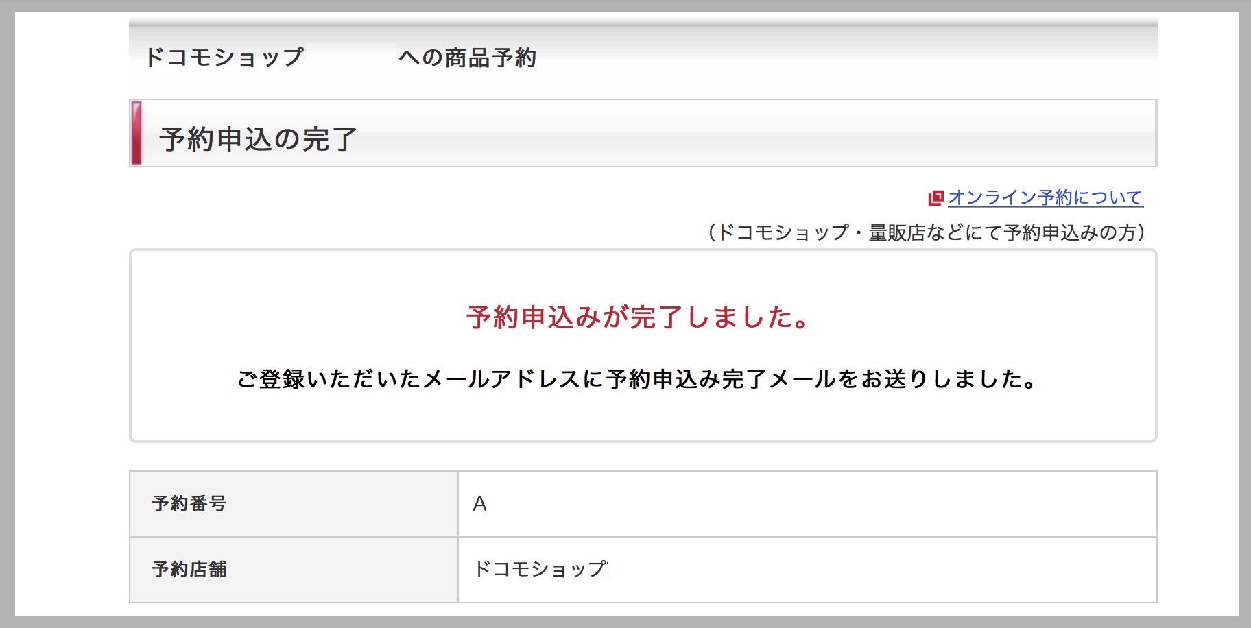Click the note about 量販店などにて予約申込みの方
Viewport: 1251px width, 628px height.
click(x=927, y=232)
